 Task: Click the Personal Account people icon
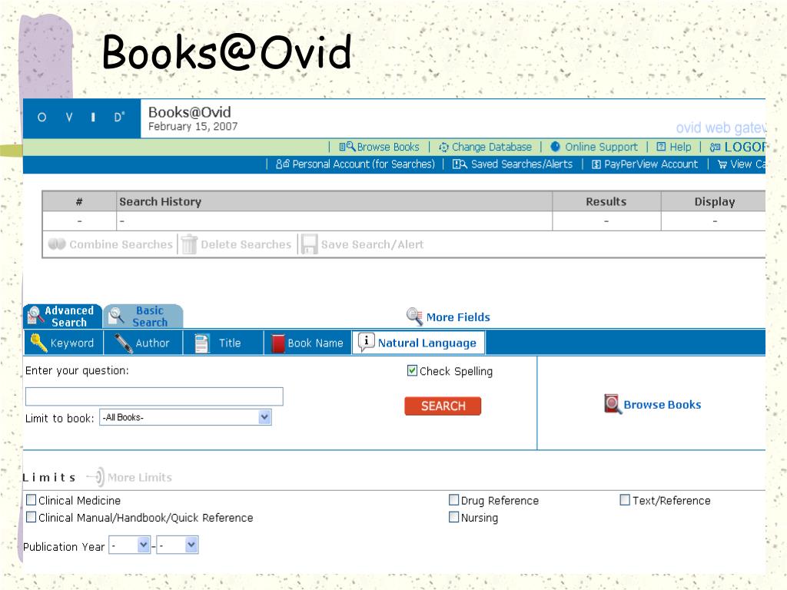coord(283,164)
